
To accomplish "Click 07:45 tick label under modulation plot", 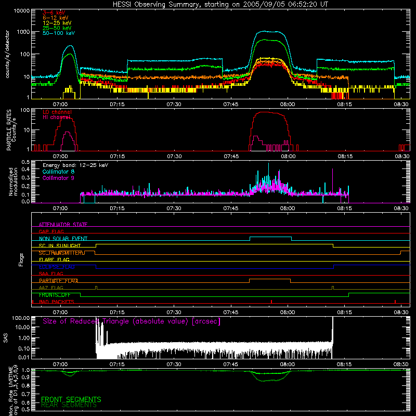I will pyautogui.click(x=231, y=209).
